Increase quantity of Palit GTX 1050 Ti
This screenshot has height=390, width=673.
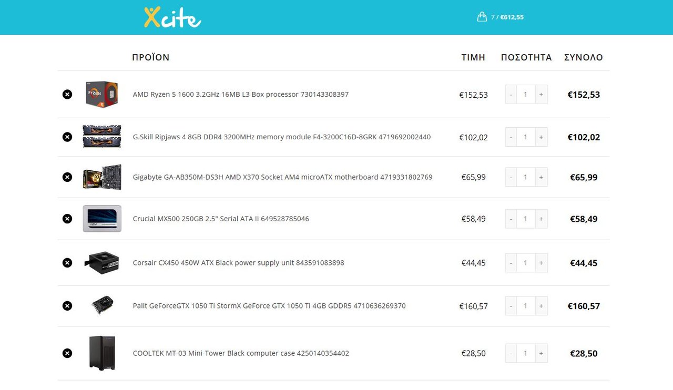pos(541,306)
